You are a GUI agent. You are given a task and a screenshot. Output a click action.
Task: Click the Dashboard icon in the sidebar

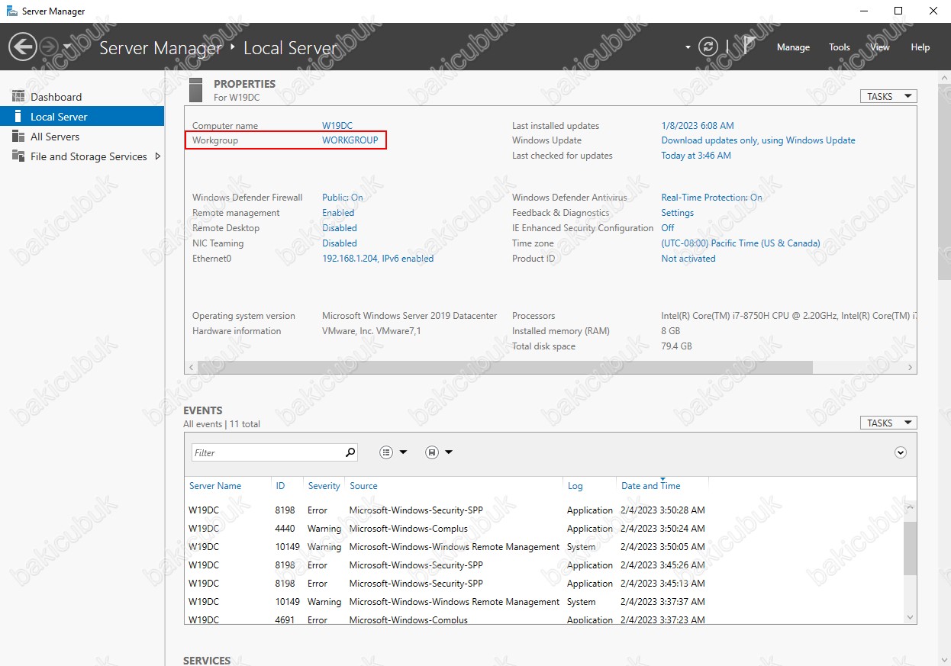[18, 97]
